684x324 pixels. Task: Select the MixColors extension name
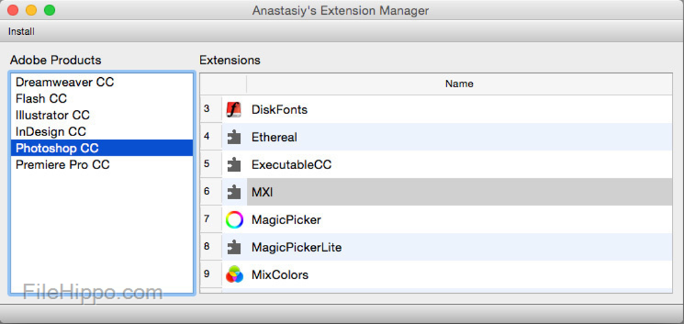pos(280,274)
